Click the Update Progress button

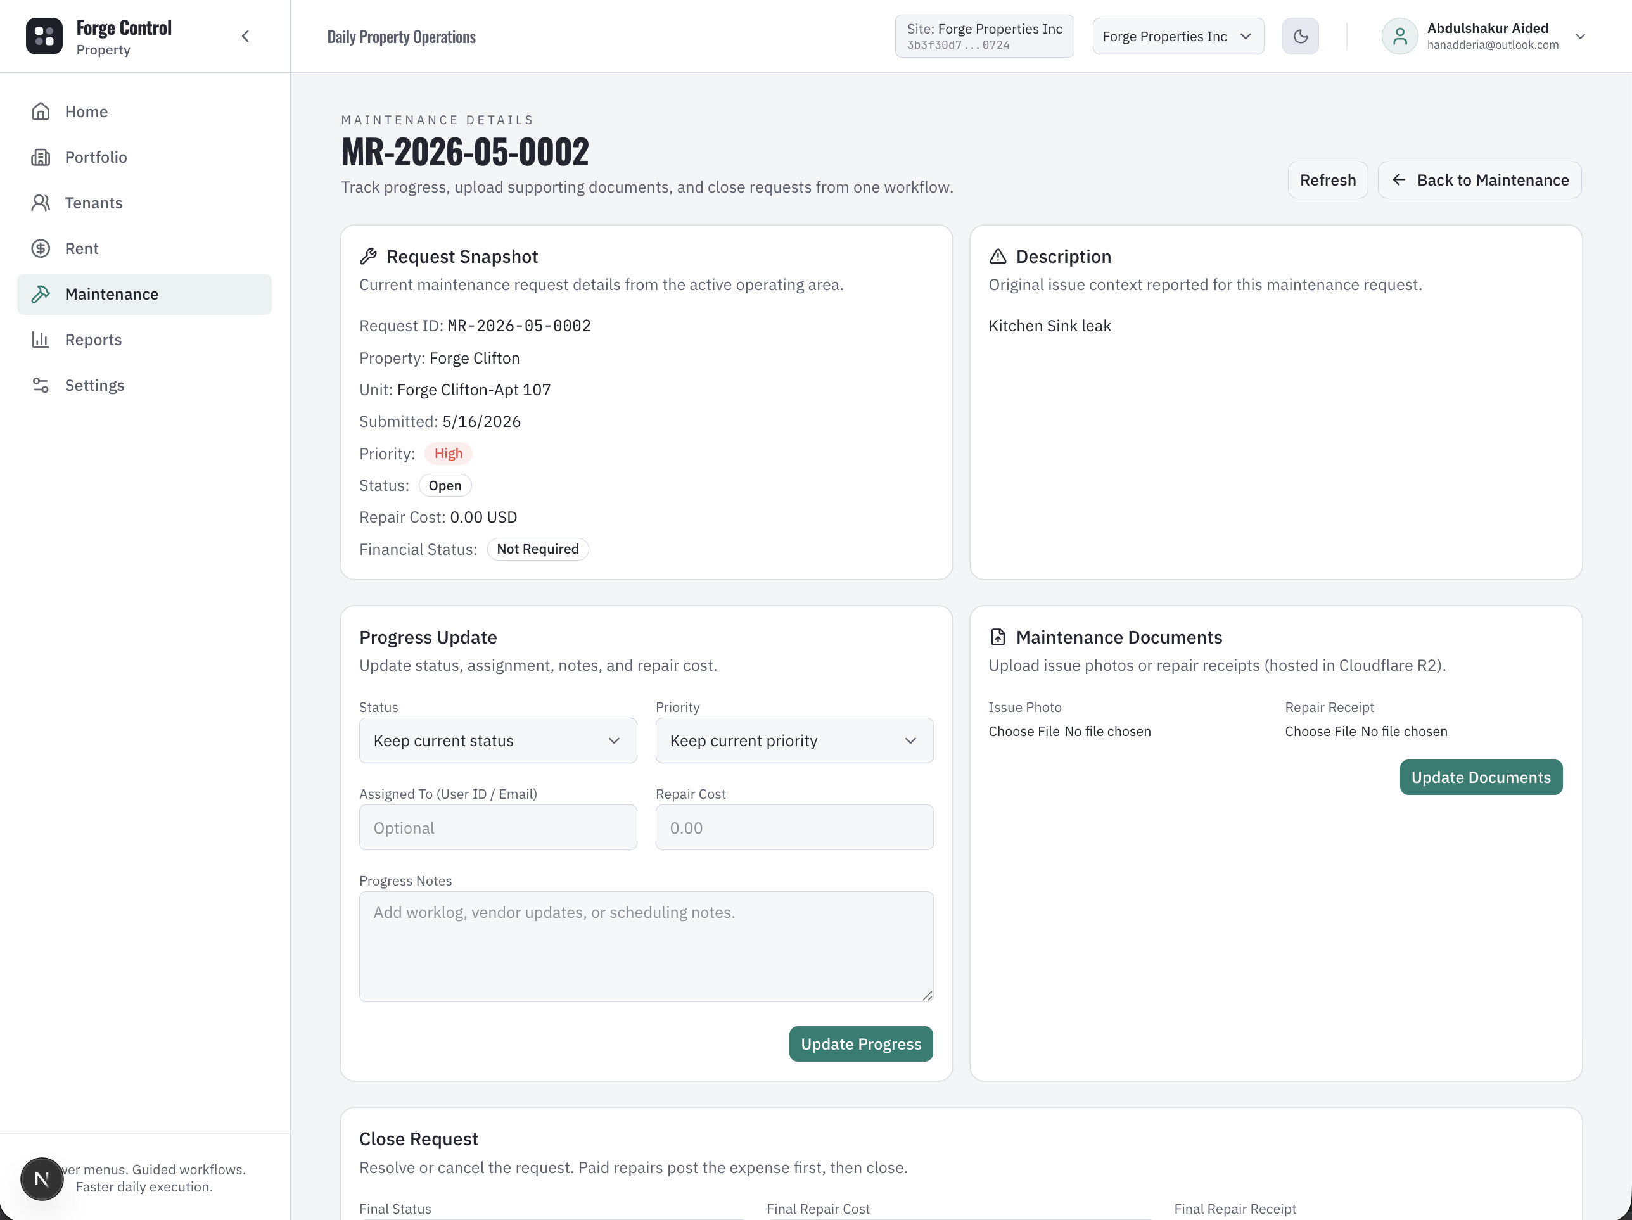pyautogui.click(x=861, y=1044)
